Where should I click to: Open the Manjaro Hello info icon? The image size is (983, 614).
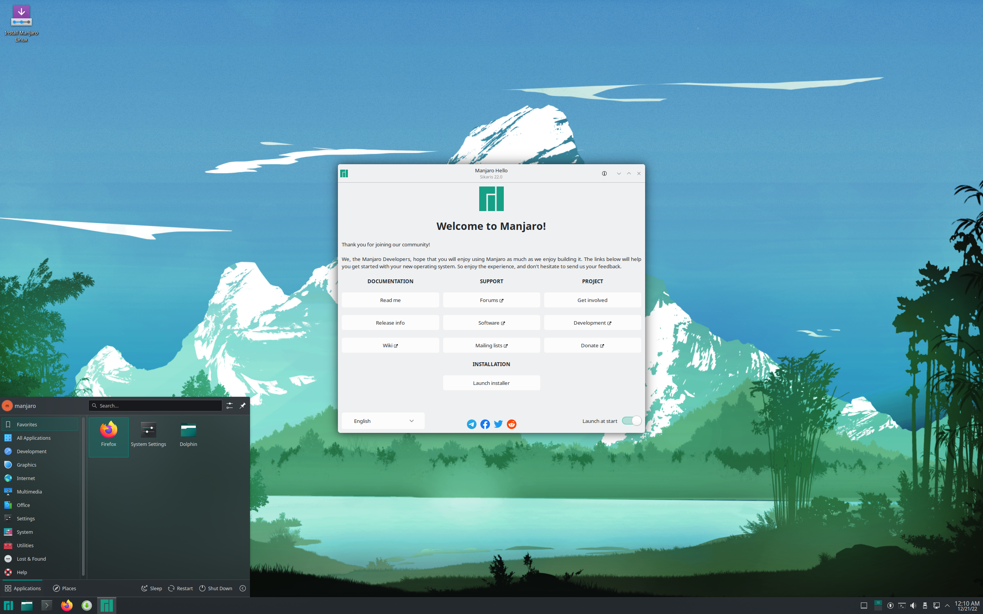[x=604, y=173]
